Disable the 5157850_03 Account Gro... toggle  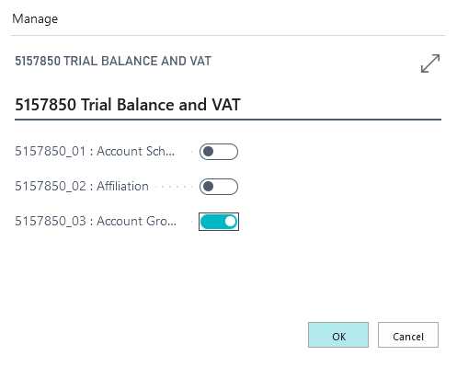coord(219,222)
